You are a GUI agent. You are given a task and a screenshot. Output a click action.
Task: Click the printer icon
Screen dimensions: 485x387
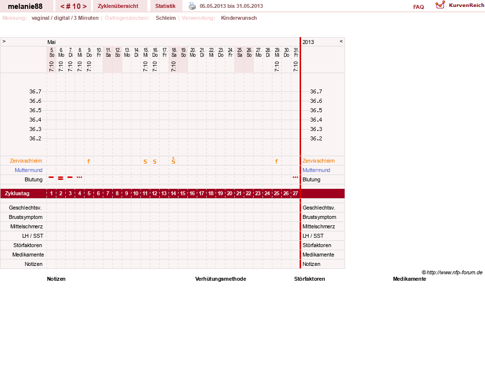point(192,6)
